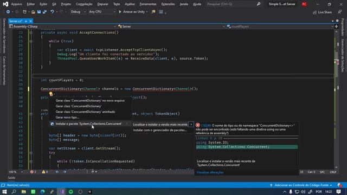
Task: Open the Caixa de Ferramentas side panel
Action: (4, 70)
